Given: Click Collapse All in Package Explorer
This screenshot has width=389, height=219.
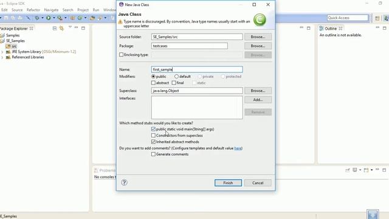Looking at the screenshot, I should click(x=55, y=29).
